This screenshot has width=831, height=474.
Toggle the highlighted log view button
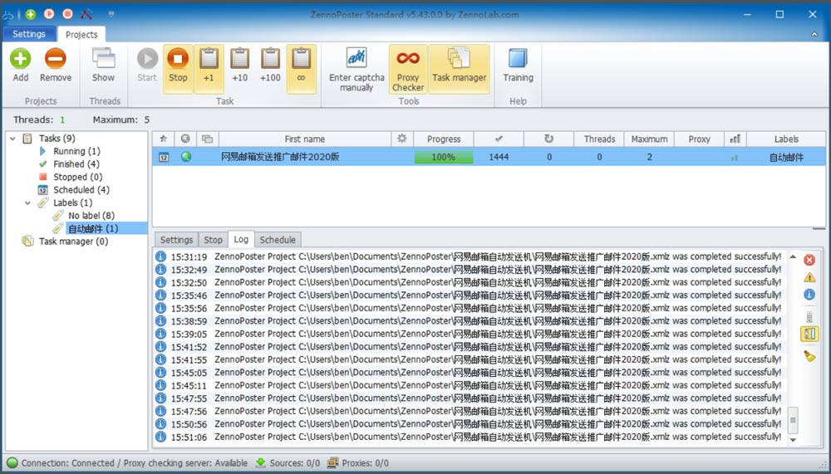point(809,334)
